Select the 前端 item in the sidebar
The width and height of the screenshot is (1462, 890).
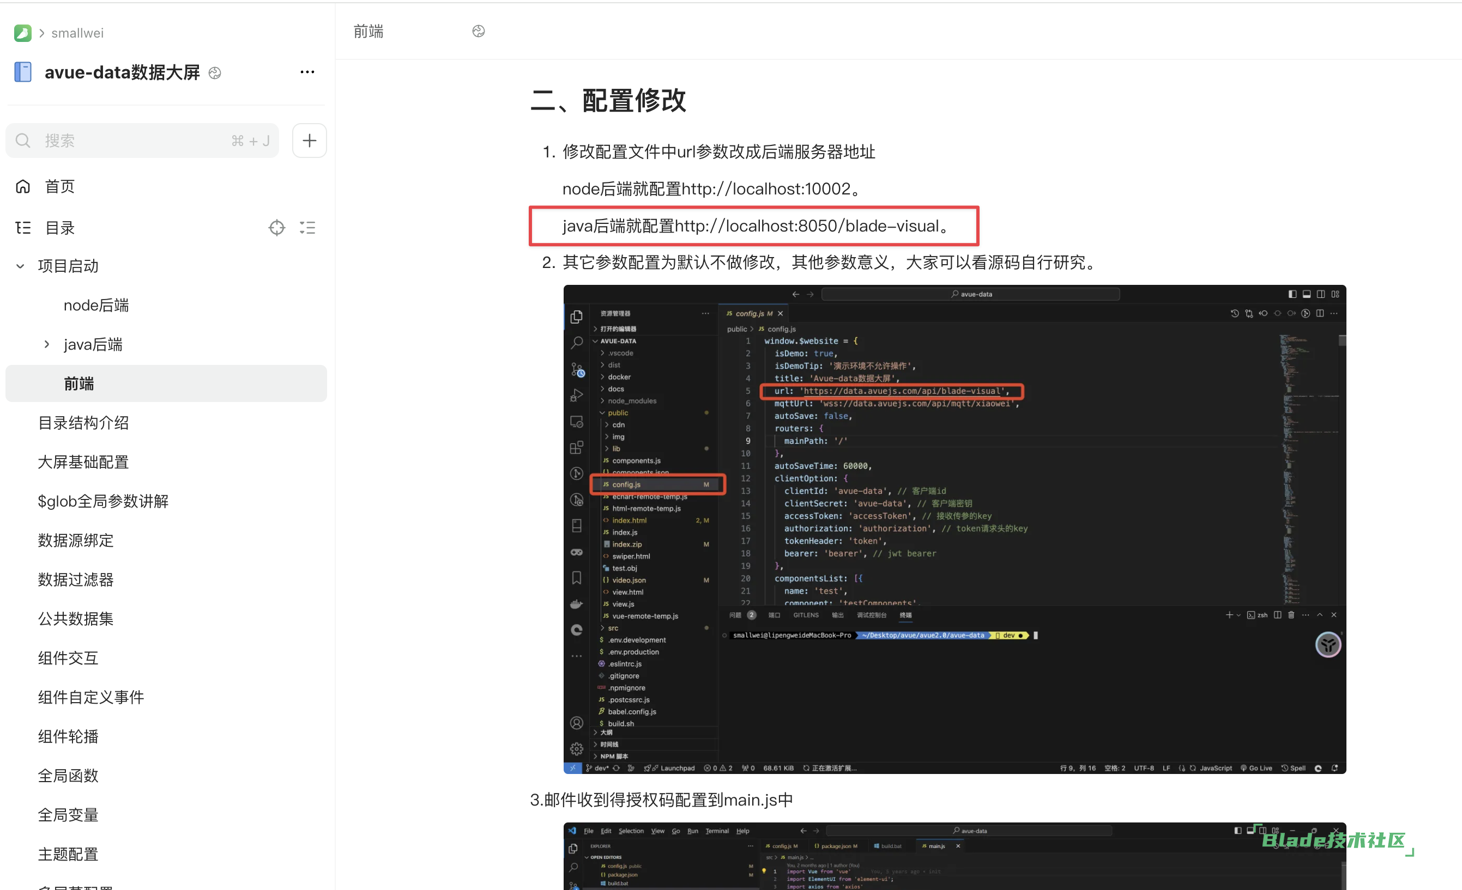click(166, 383)
